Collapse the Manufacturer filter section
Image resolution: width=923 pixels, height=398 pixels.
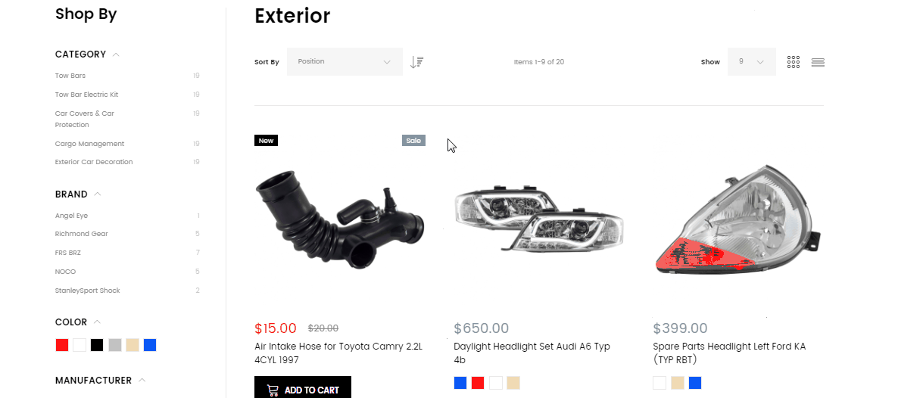pyautogui.click(x=142, y=381)
